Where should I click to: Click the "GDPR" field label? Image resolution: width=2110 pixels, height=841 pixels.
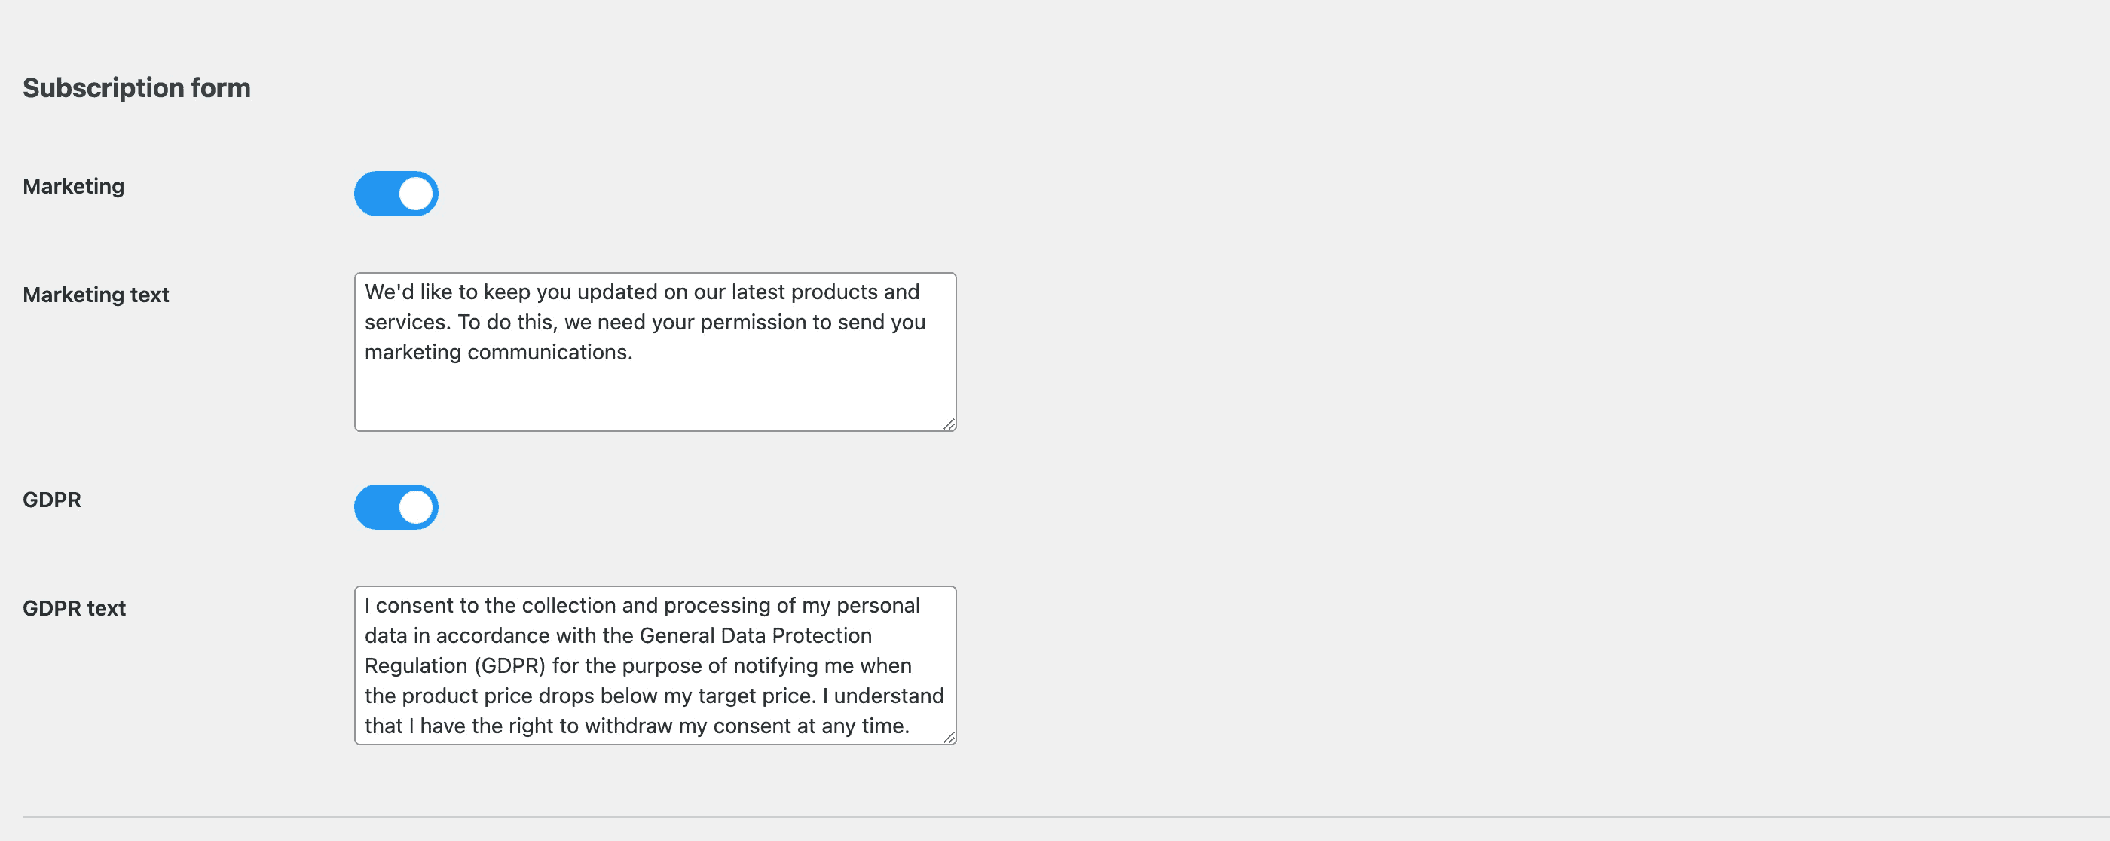pos(51,500)
